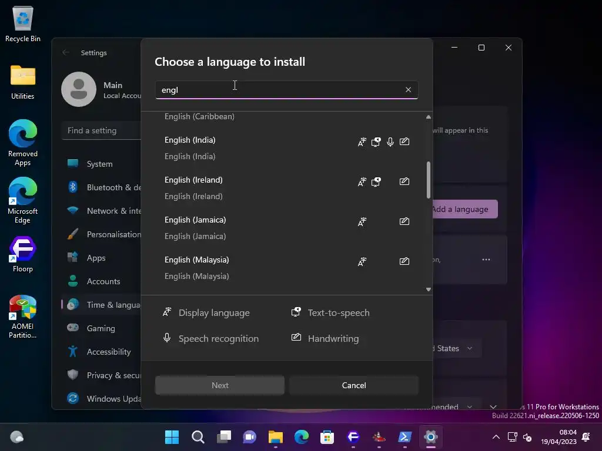Click Find a setting search box
Screen dimensions: 602x451
click(101, 130)
